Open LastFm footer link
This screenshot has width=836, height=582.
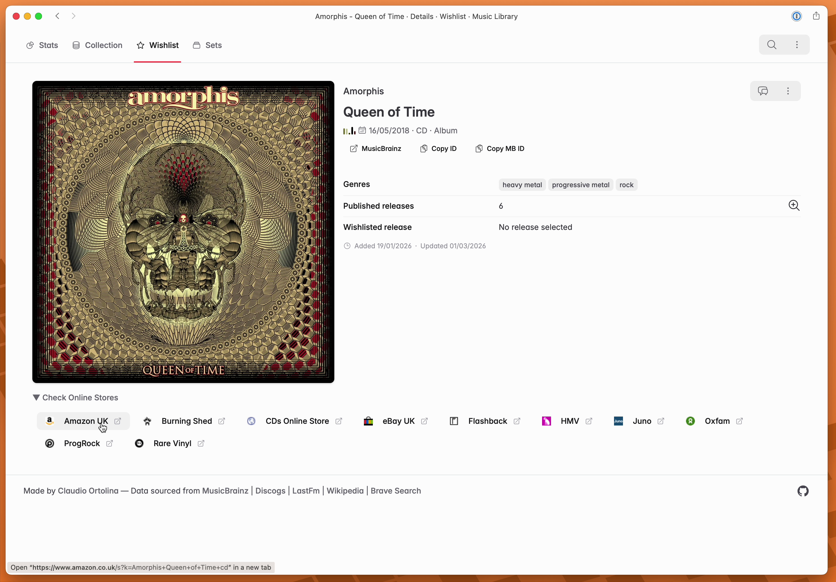point(306,490)
